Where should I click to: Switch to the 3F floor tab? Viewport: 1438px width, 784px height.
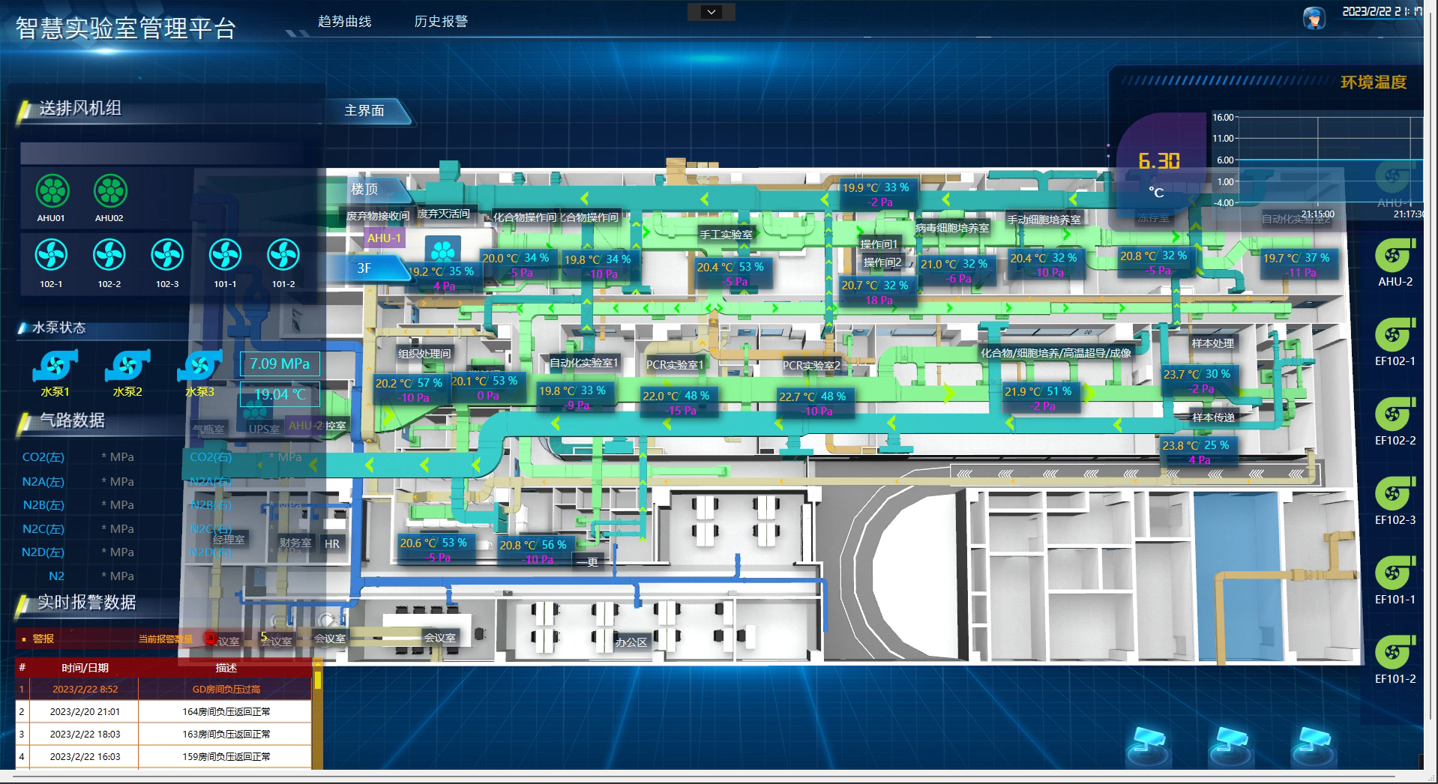pyautogui.click(x=367, y=268)
